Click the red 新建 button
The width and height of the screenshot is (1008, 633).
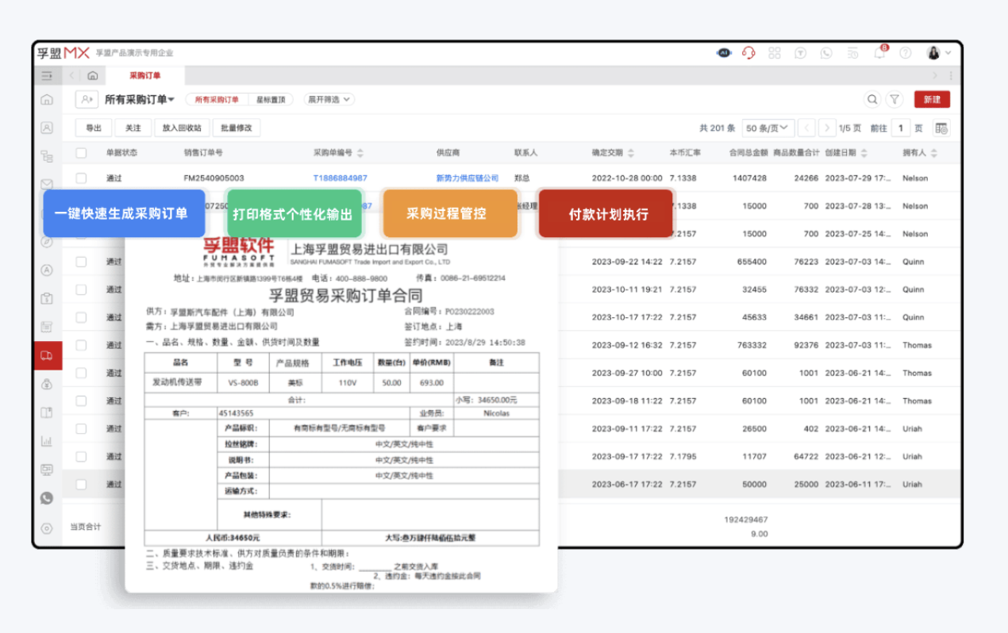(x=932, y=99)
